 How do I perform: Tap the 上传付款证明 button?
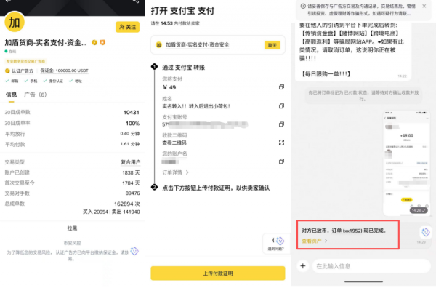coord(218,273)
